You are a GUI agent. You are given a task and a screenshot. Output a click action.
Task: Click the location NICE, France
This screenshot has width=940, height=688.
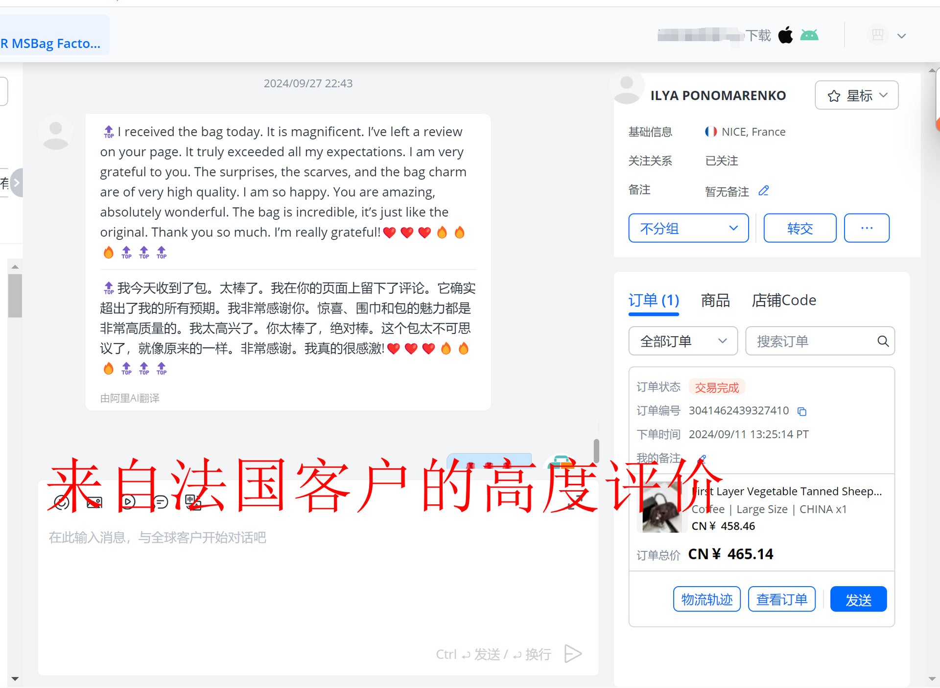click(753, 132)
